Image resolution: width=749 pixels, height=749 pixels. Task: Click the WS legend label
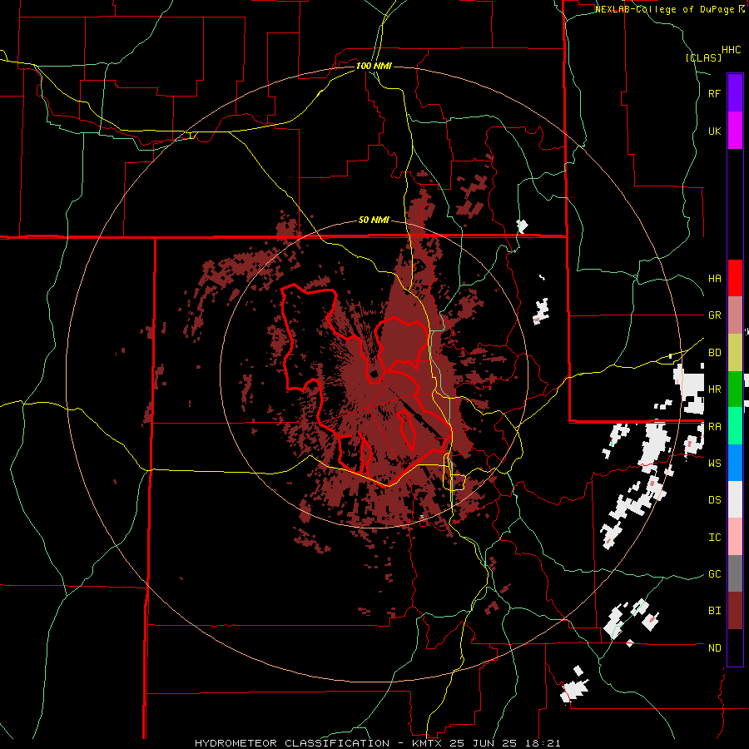pyautogui.click(x=714, y=464)
